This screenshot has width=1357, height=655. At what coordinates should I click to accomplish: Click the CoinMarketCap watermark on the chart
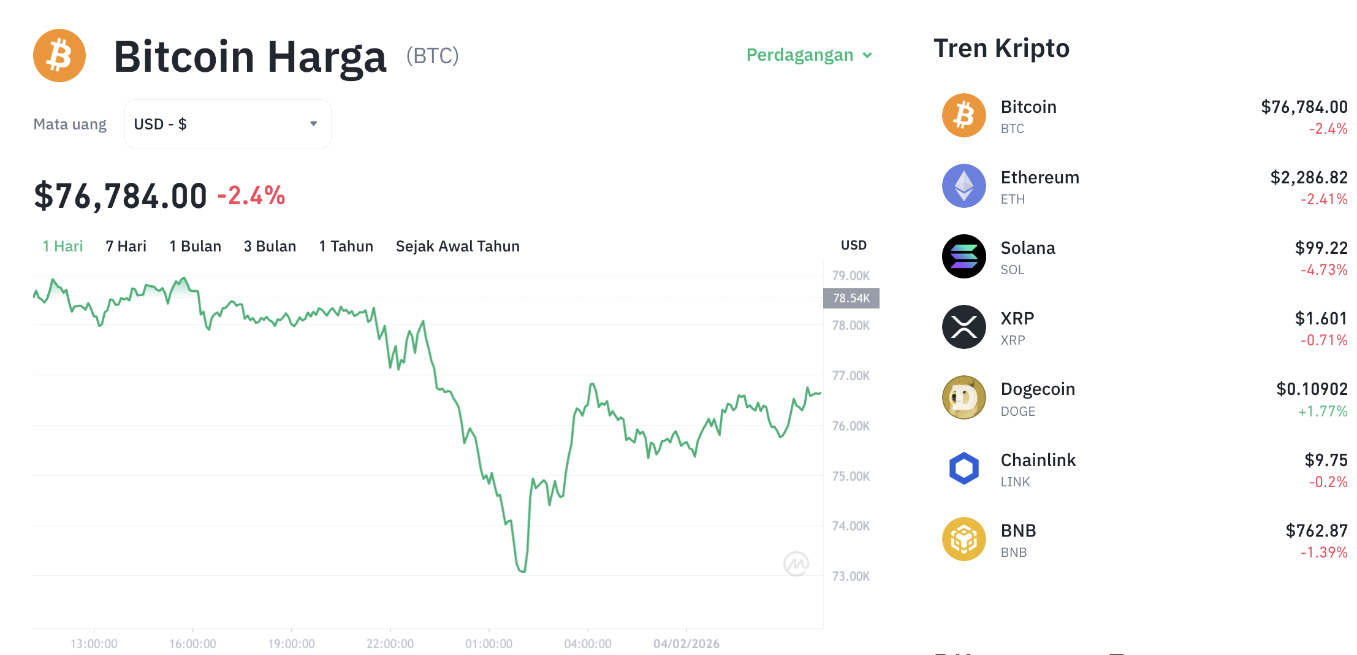[x=797, y=564]
